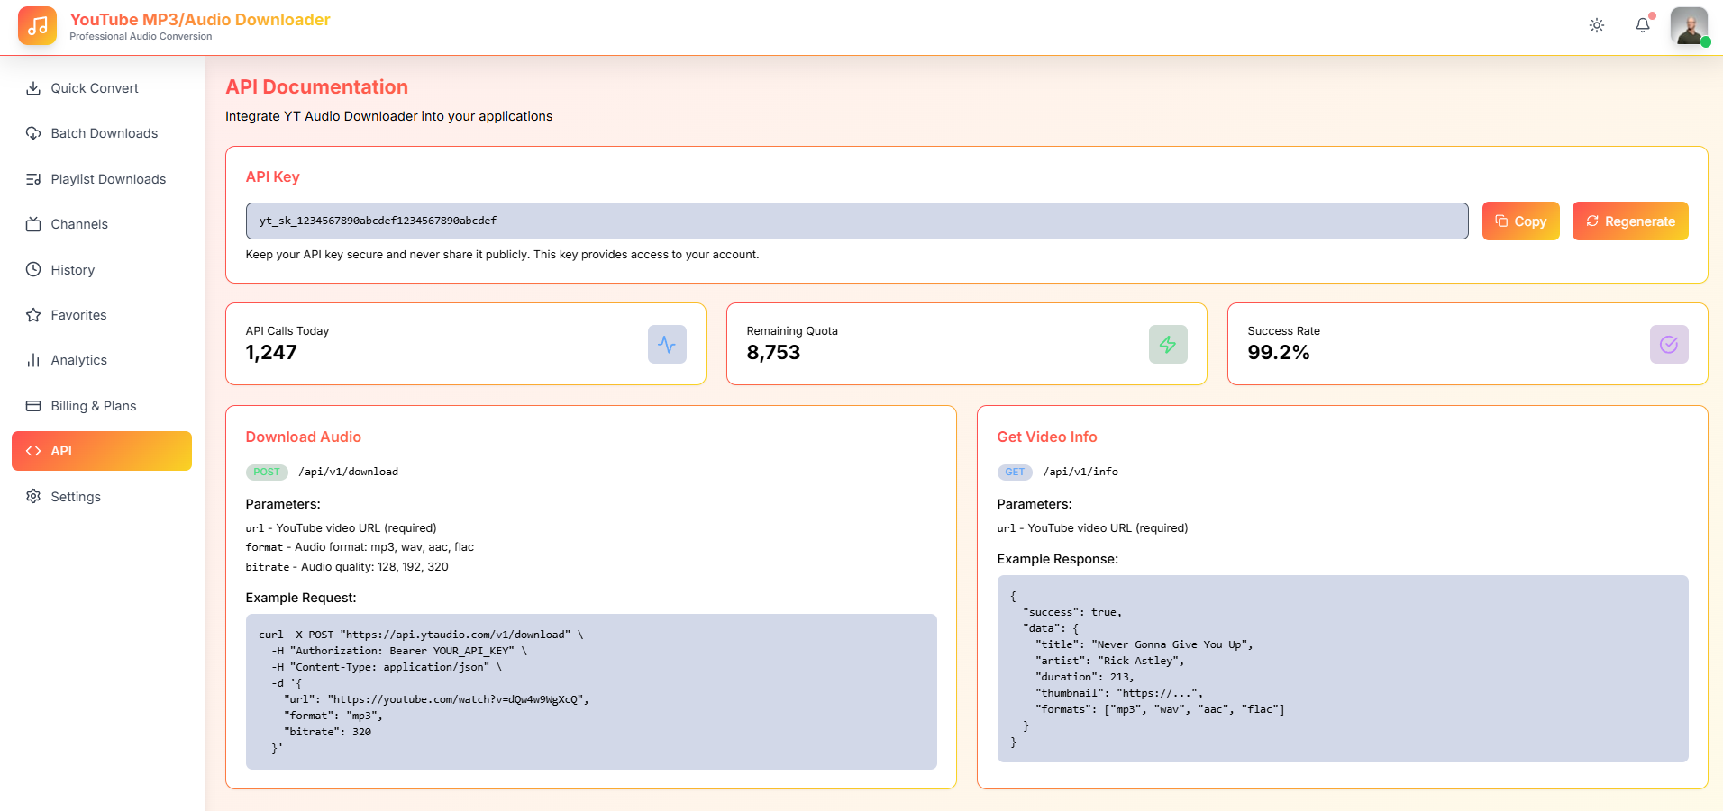The height and width of the screenshot is (811, 1723).
Task: Navigate to Channels
Action: tap(79, 224)
